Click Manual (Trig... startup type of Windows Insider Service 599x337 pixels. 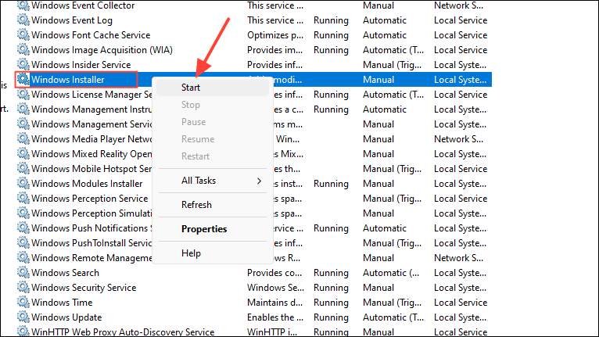[393, 65]
